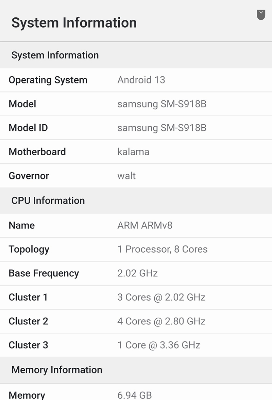Select the 'System Information' page title
This screenshot has width=272, height=400.
pos(74,23)
